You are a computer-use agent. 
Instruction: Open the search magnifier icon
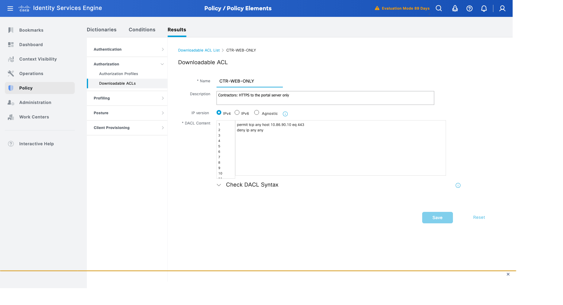coord(439,8)
